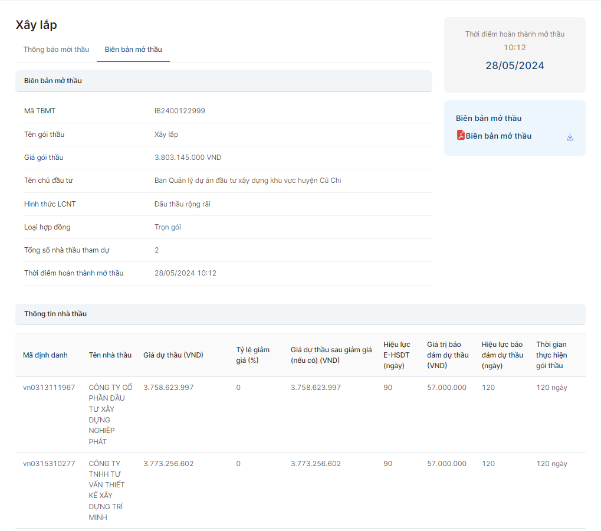Click the package price 3.803.145.000 VND
This screenshot has width=601, height=531.
(x=188, y=158)
